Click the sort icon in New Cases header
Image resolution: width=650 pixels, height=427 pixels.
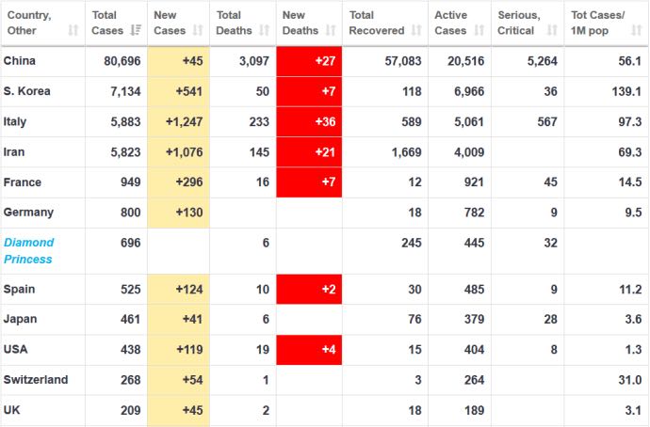[x=197, y=31]
